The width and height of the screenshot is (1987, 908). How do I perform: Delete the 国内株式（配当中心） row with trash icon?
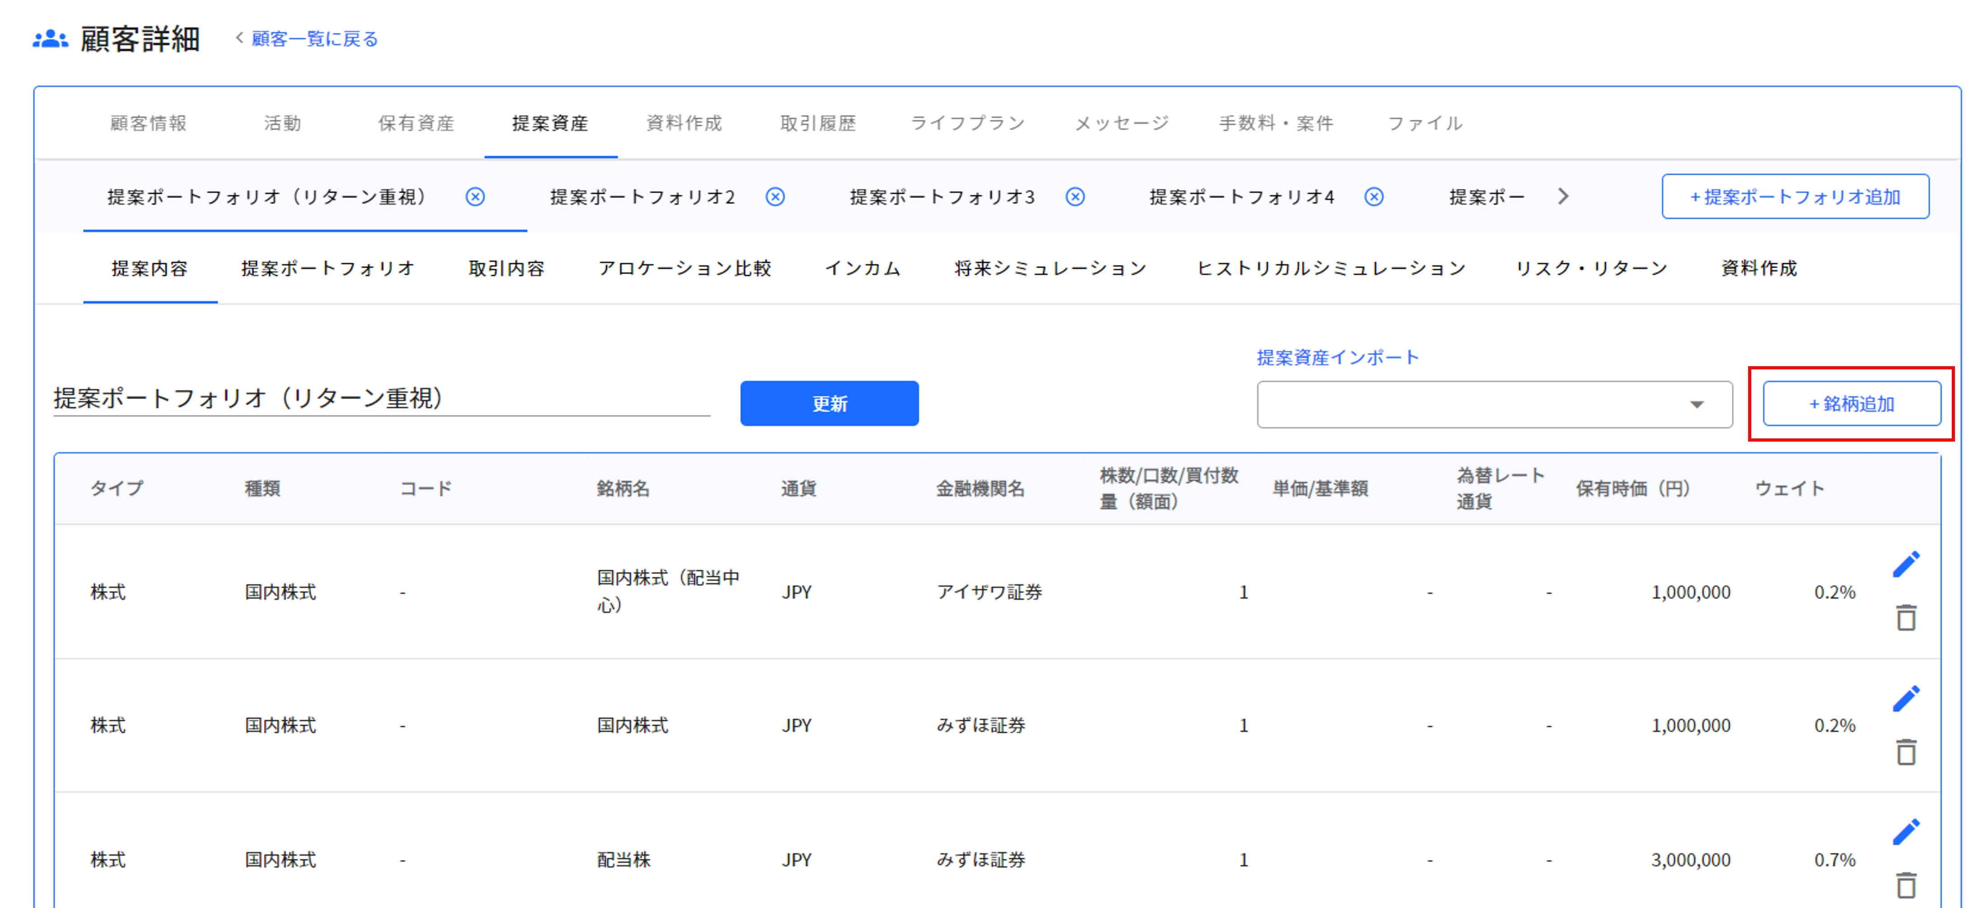click(1906, 618)
